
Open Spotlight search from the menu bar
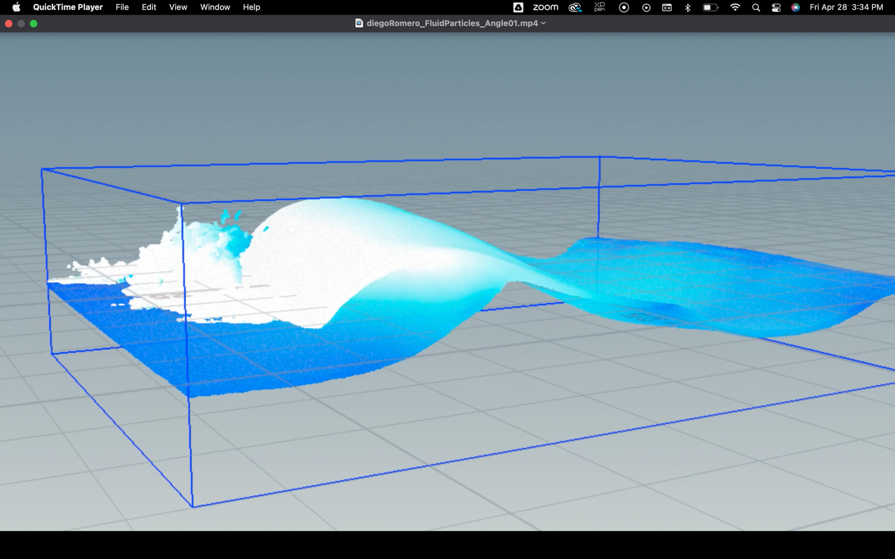click(x=756, y=7)
